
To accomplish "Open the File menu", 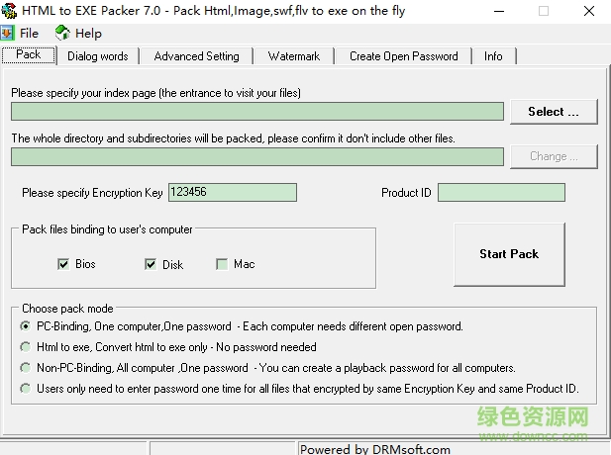I will pyautogui.click(x=29, y=33).
